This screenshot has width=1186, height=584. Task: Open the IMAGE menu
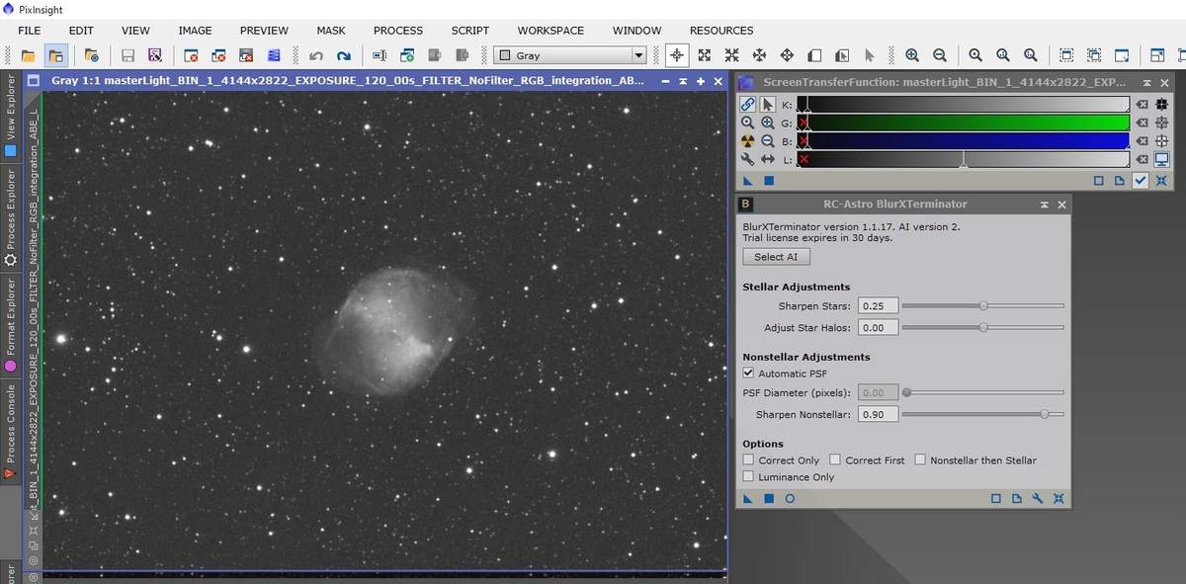[195, 31]
